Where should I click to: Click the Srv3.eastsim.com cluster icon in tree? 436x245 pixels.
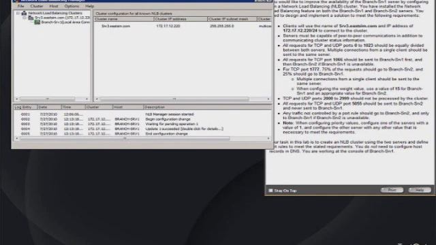point(31,18)
